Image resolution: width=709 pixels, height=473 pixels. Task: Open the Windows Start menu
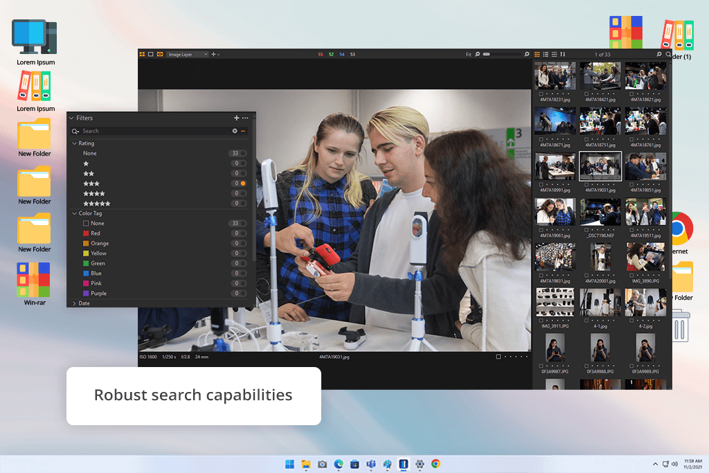pyautogui.click(x=290, y=464)
